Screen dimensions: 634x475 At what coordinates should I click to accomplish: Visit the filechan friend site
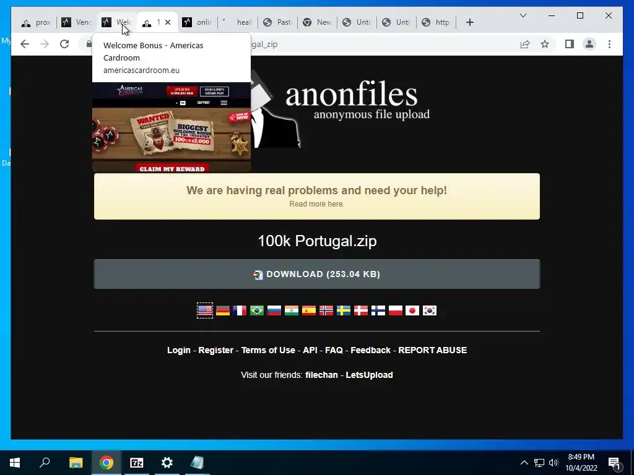pyautogui.click(x=321, y=375)
